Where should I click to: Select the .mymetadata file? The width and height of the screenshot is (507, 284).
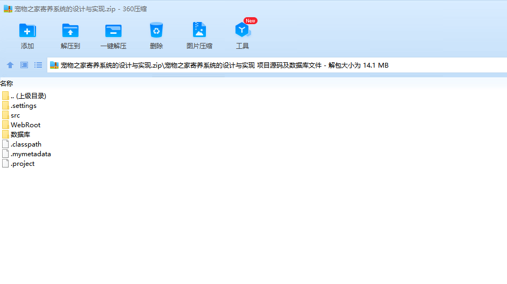(26, 154)
